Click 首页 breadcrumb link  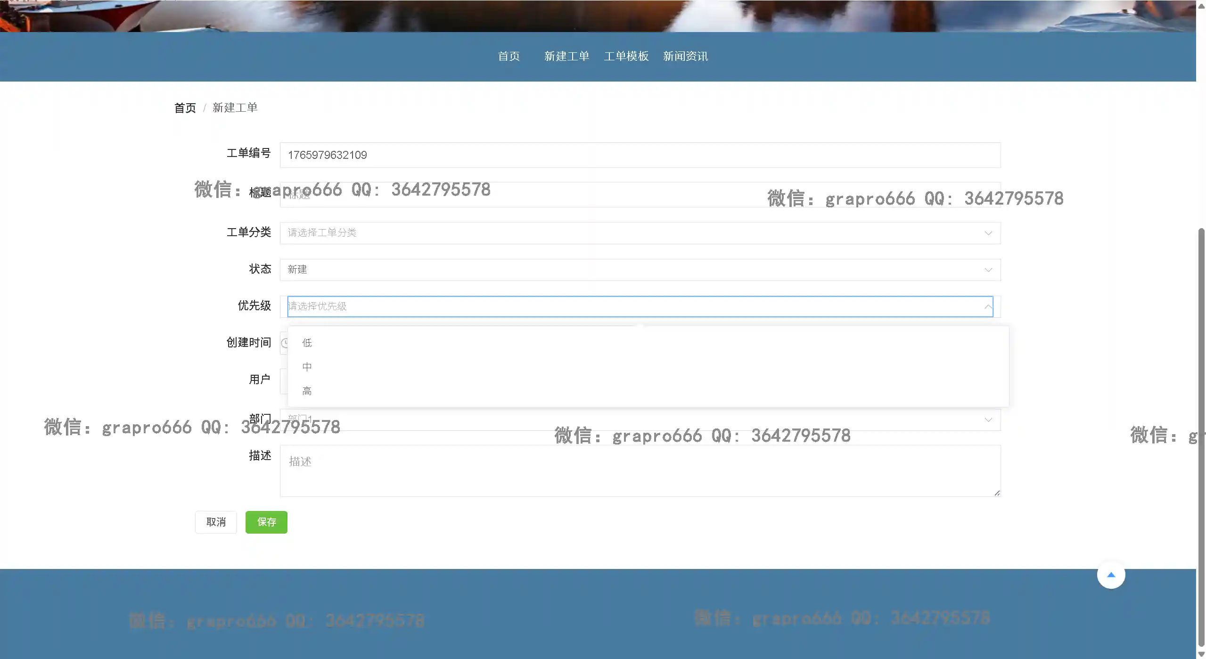(x=185, y=108)
